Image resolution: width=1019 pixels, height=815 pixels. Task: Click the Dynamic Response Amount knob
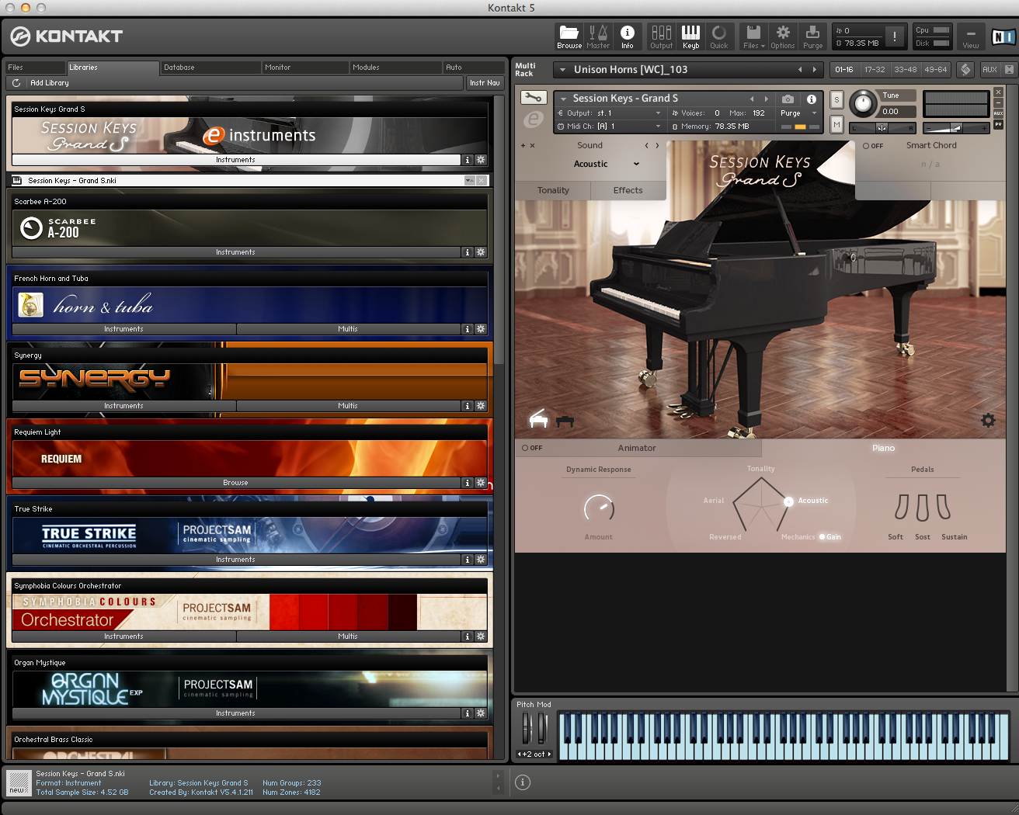[599, 508]
